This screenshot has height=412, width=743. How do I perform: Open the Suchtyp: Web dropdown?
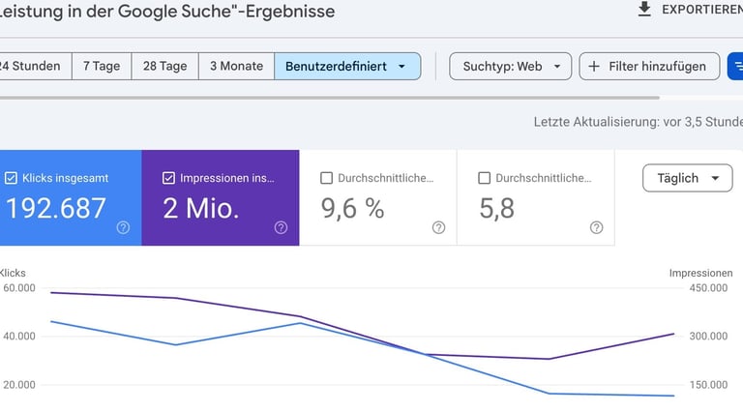point(510,67)
